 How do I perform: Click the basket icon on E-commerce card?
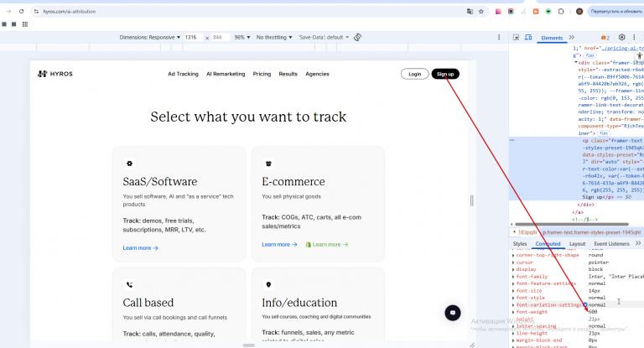tap(268, 164)
